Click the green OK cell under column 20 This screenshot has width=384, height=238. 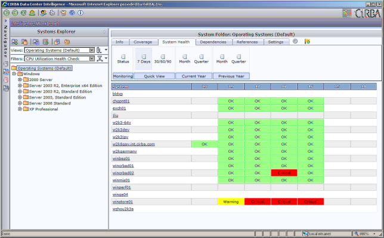[205, 144]
